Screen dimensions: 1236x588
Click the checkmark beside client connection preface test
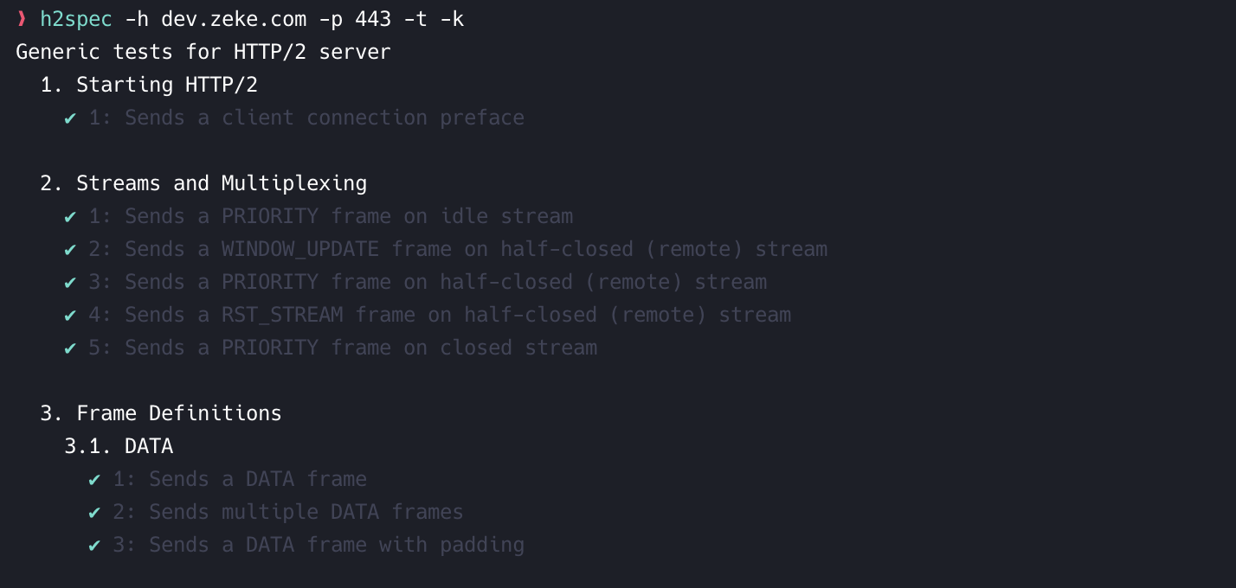[71, 118]
